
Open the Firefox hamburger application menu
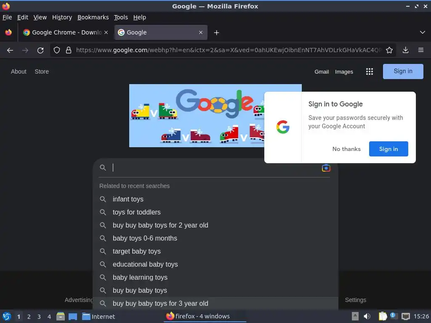coord(421,50)
